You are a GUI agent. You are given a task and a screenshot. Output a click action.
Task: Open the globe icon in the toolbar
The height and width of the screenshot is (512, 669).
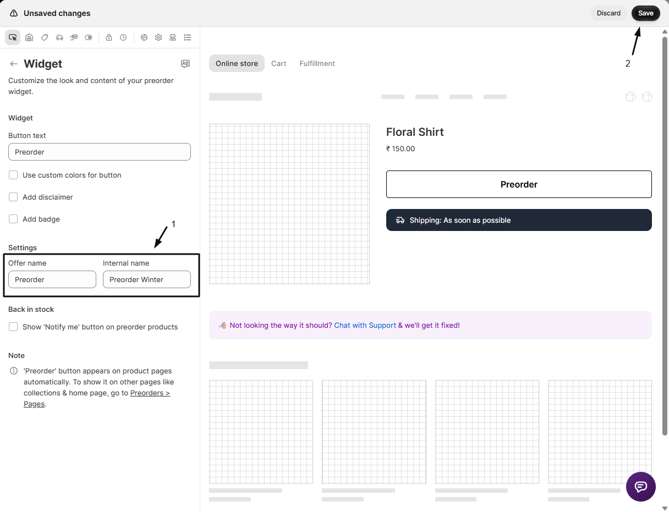[x=144, y=37]
